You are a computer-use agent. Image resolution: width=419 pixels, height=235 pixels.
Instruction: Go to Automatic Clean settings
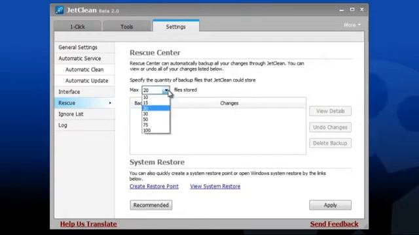84,70
